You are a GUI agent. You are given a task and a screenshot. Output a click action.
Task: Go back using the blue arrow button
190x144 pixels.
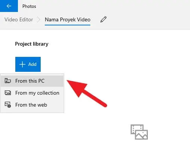(9, 6)
